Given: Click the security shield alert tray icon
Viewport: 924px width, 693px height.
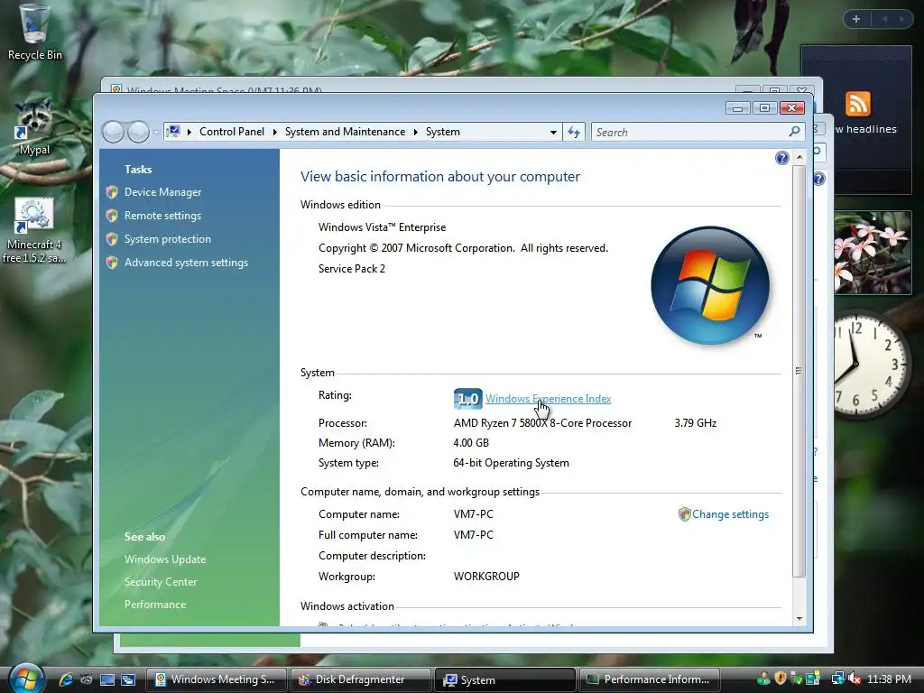Looking at the screenshot, I should click(781, 679).
